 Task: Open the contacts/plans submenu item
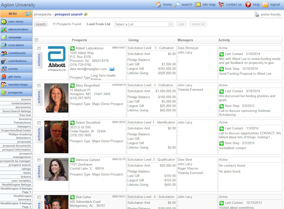pyautogui.click(x=21, y=103)
